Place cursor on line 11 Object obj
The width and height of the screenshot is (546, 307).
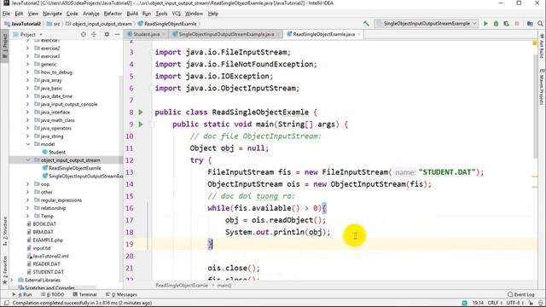tap(229, 148)
